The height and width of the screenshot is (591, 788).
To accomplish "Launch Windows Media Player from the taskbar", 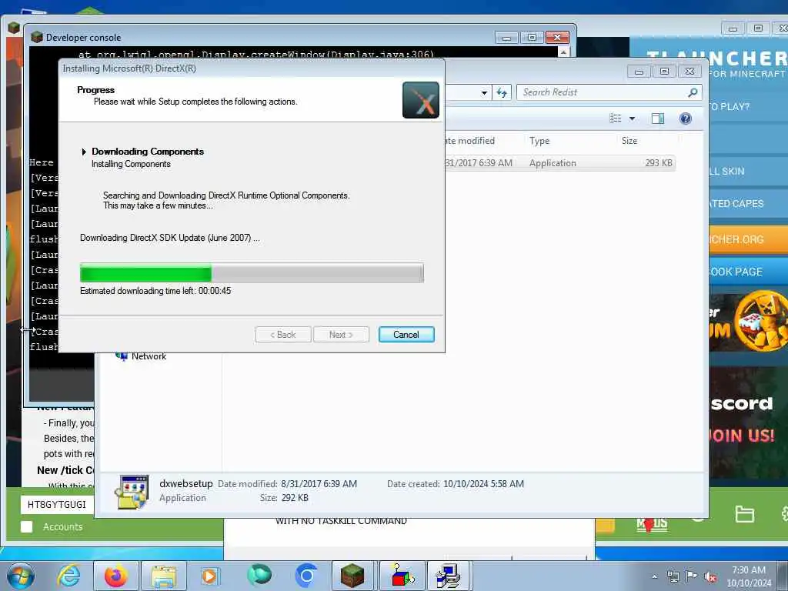I will [x=209, y=576].
